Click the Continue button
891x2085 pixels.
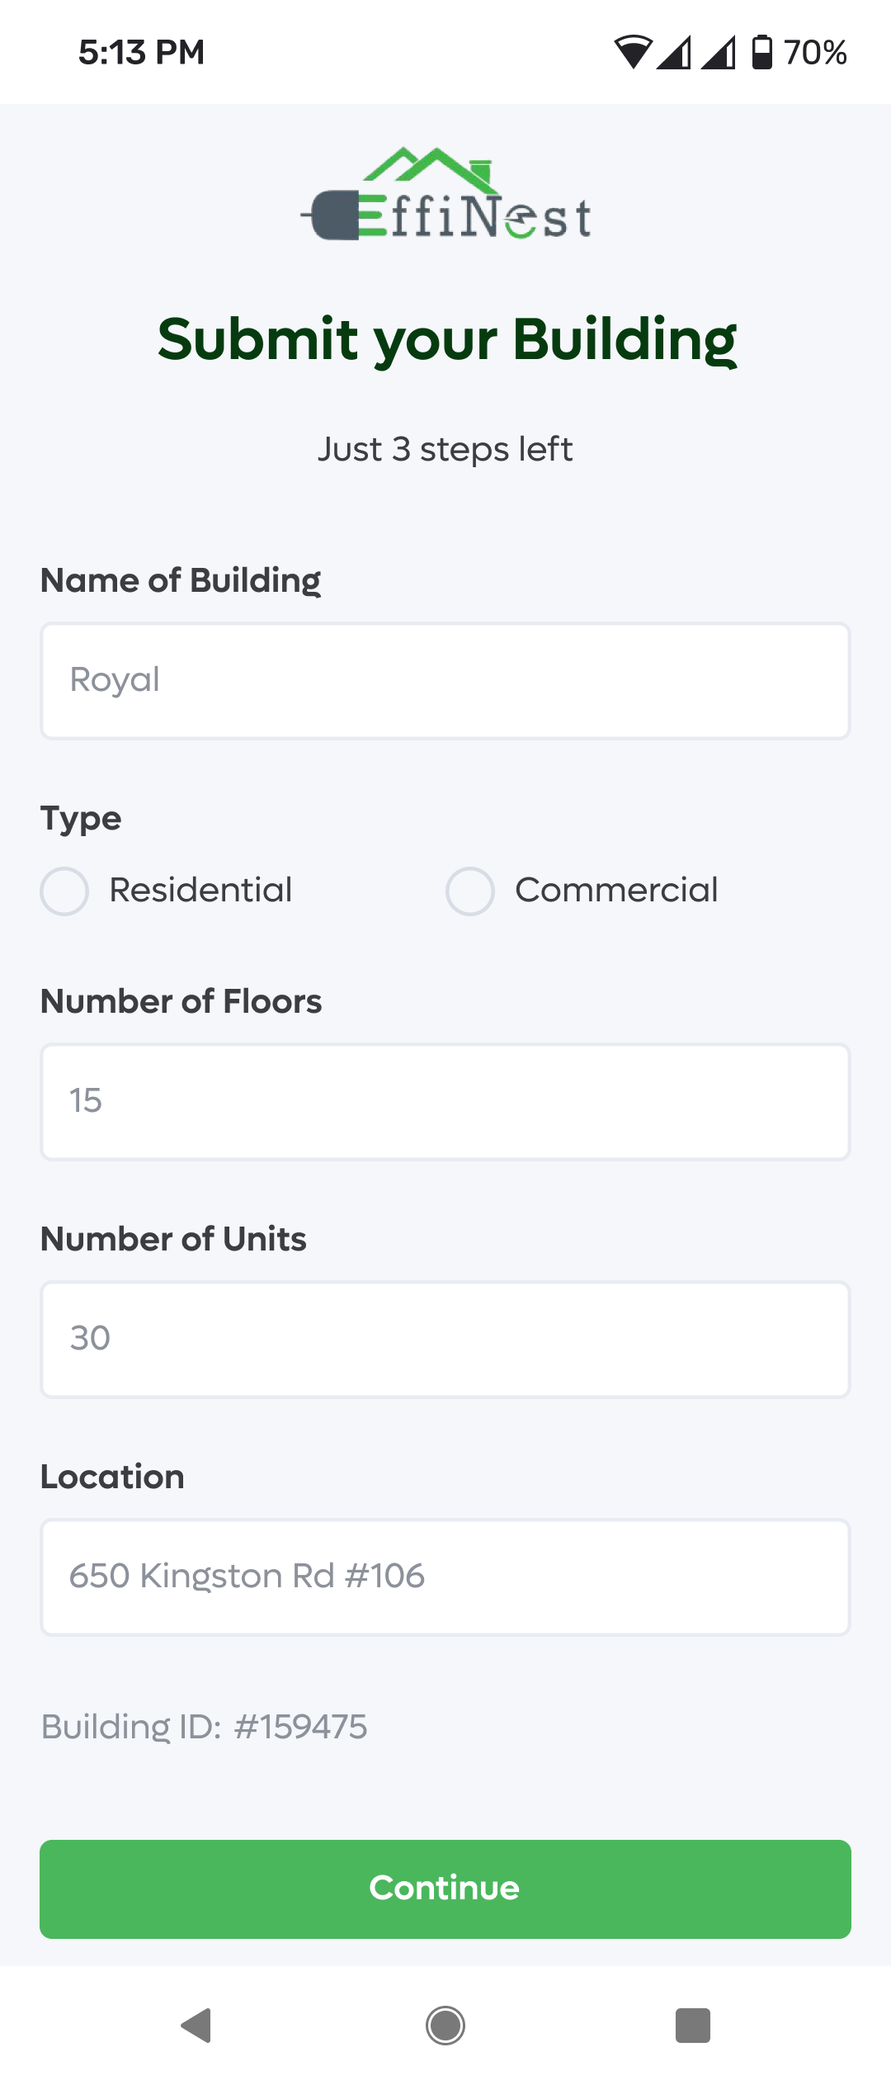point(445,1889)
